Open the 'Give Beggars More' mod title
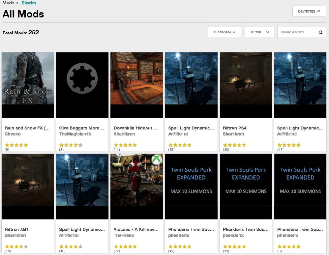This screenshot has height=255, width=329. click(x=82, y=128)
